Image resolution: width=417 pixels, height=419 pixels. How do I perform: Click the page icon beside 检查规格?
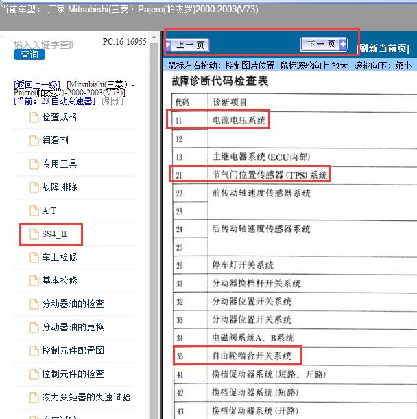pyautogui.click(x=34, y=117)
